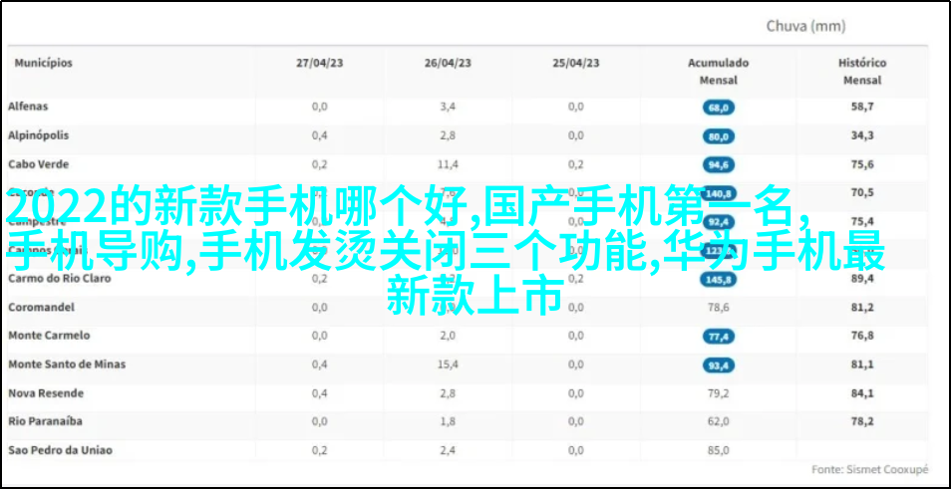Click the 81,2 historical value for Coromandel
Screen dimensions: 951x489
tap(862, 308)
